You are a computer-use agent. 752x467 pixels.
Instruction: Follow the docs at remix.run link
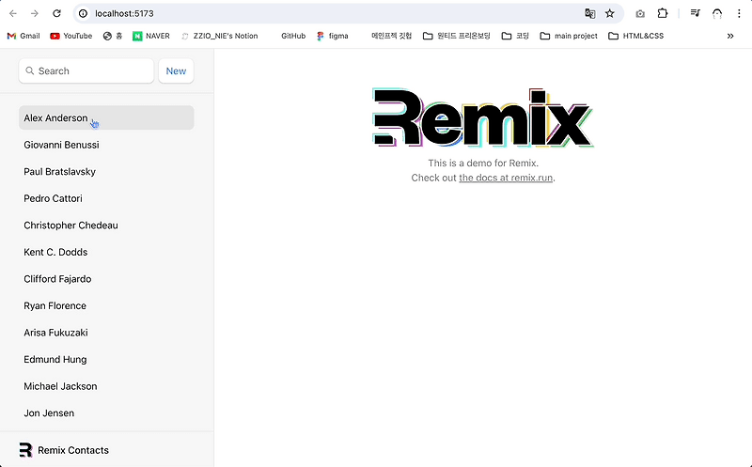pos(506,178)
